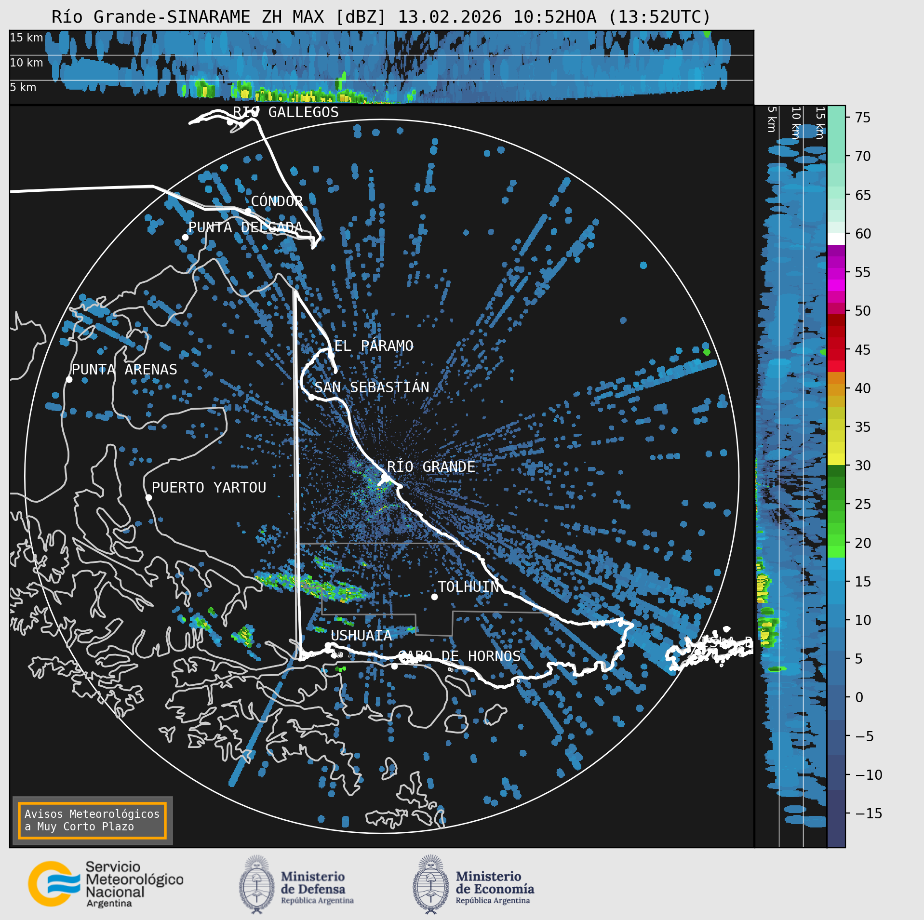This screenshot has height=920, width=924.
Task: Click the SAN SEBASTIÁN label
Action: point(372,387)
